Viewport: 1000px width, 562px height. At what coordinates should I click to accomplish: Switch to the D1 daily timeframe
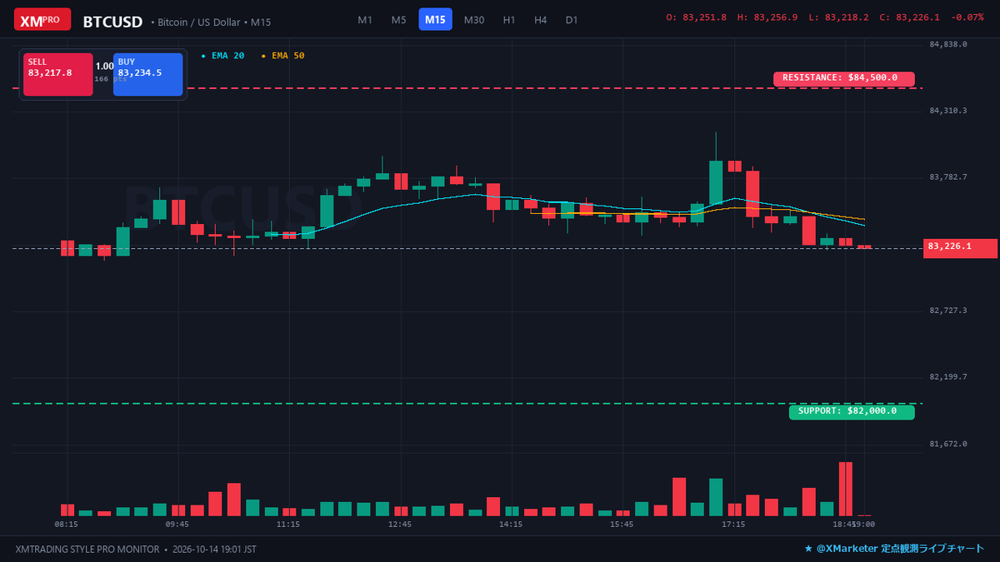[x=572, y=20]
